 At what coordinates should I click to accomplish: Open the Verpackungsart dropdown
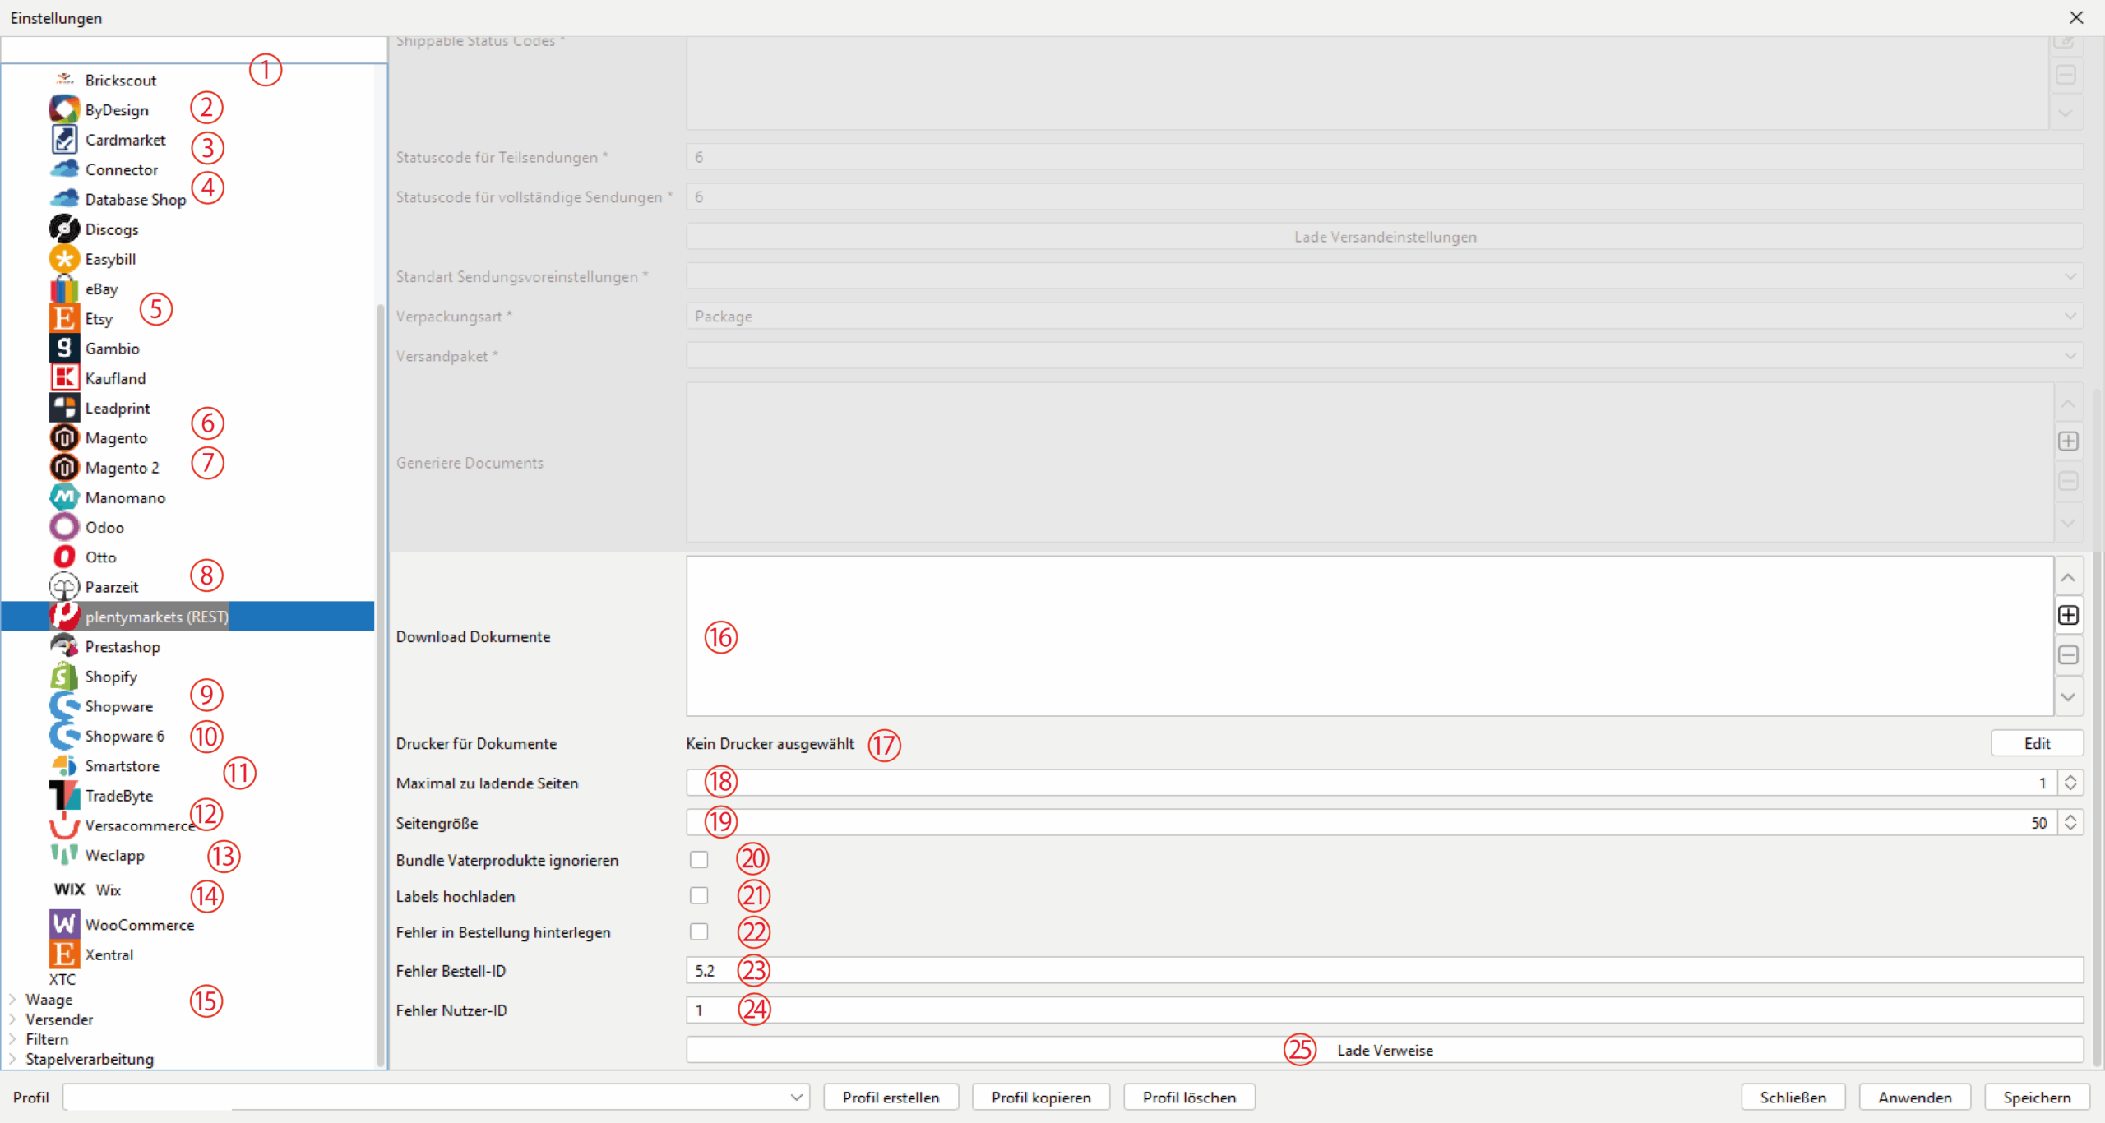(x=1385, y=316)
